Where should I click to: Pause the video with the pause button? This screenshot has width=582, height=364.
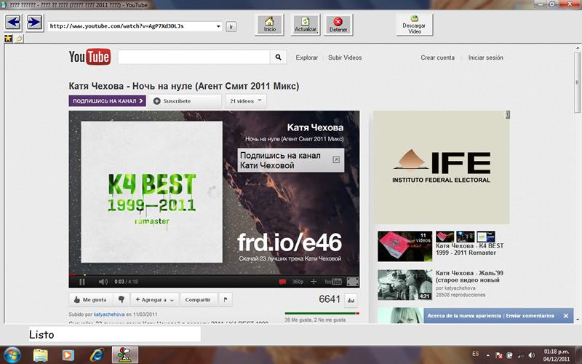(x=82, y=282)
